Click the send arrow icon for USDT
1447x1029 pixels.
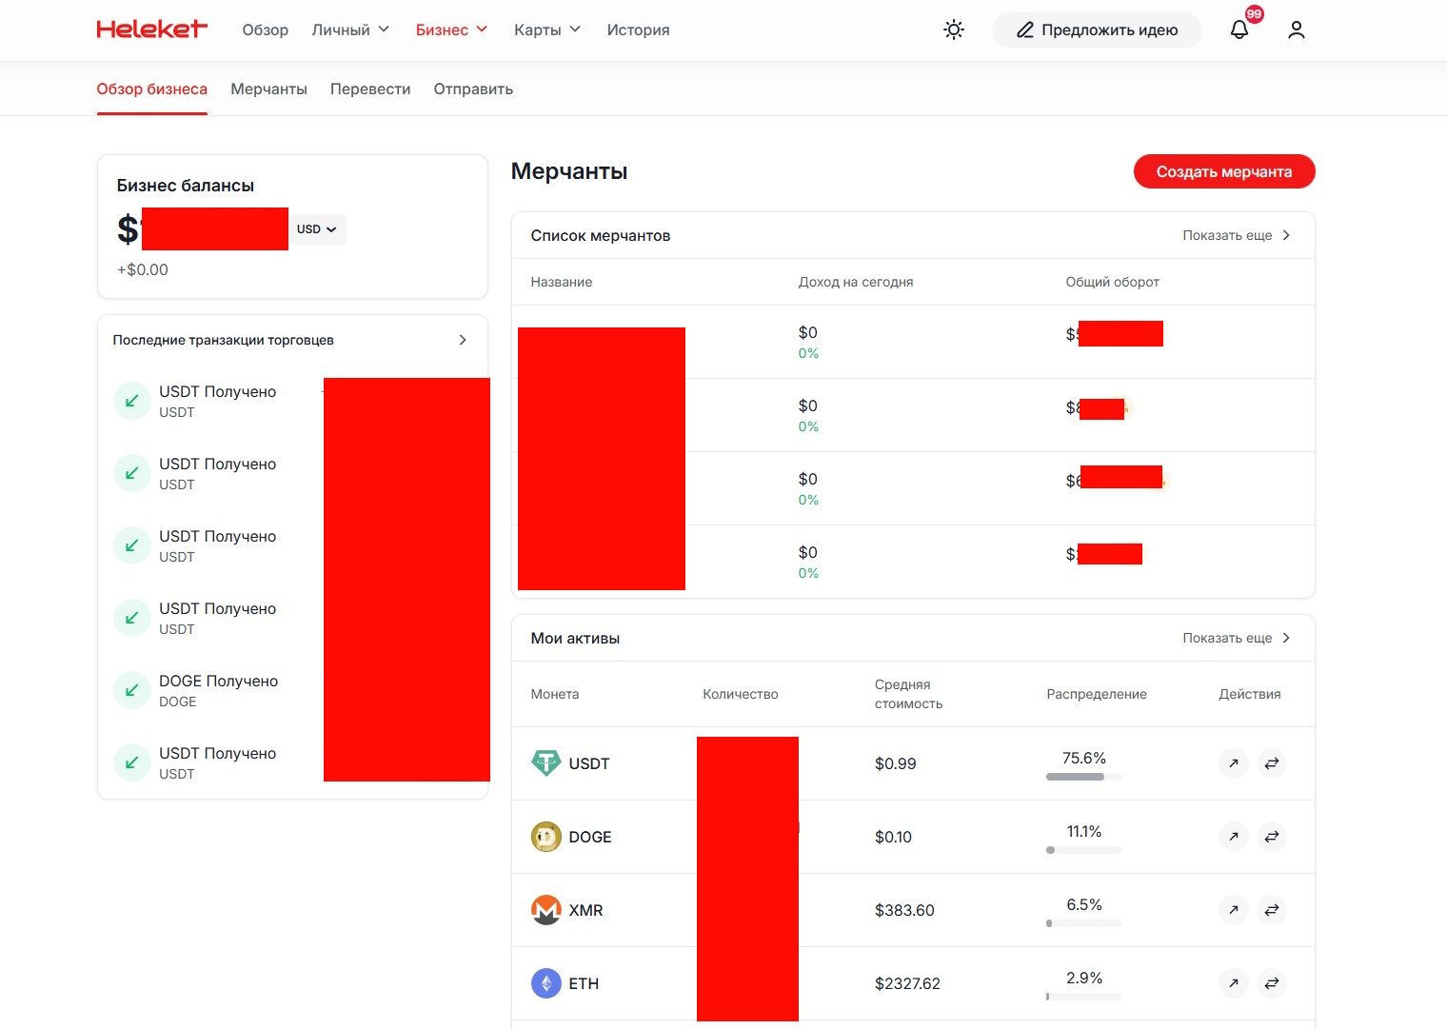coord(1233,763)
